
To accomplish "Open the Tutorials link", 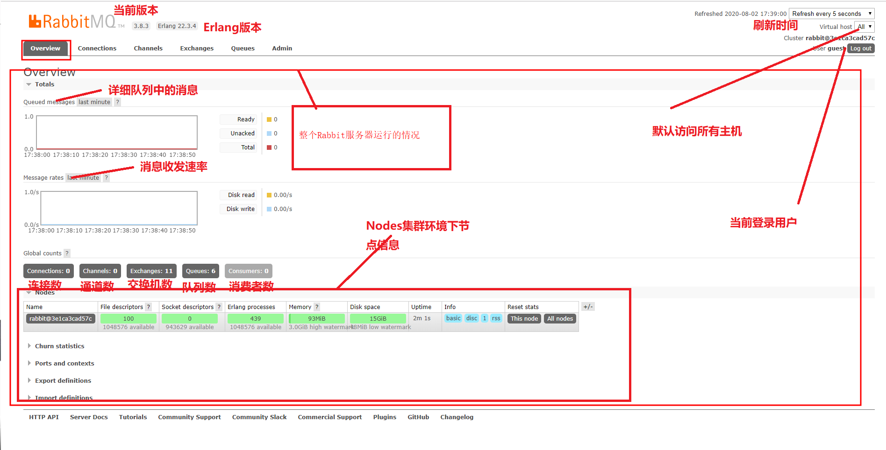I will pyautogui.click(x=133, y=417).
